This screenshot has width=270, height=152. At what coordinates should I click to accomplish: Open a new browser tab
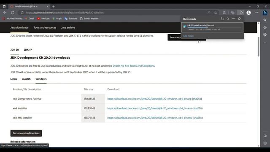(54, 6)
